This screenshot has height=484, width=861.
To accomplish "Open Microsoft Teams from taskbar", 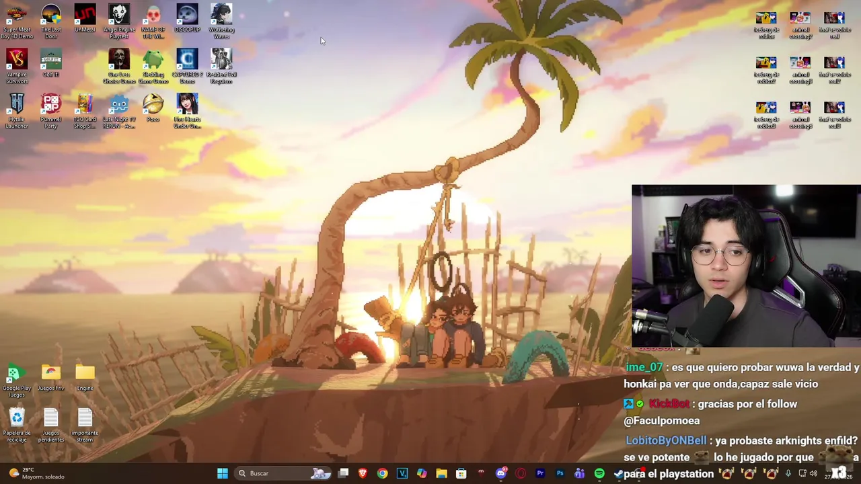I will tap(579, 473).
